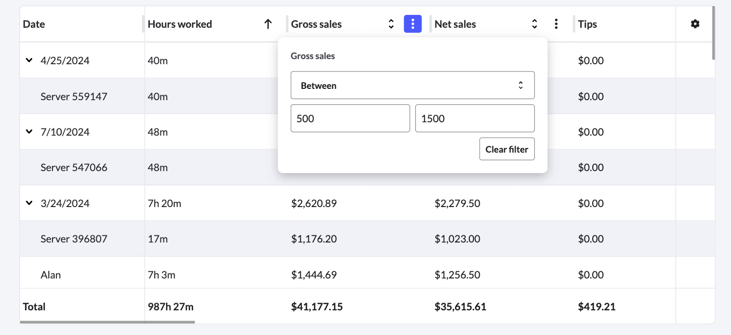731x335 pixels.
Task: Click the sort chevrons on Net sales header
Action: click(535, 24)
